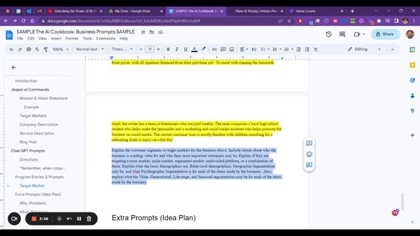The width and height of the screenshot is (420, 236).
Task: Select the Paint format tool
Action: (x=46, y=50)
